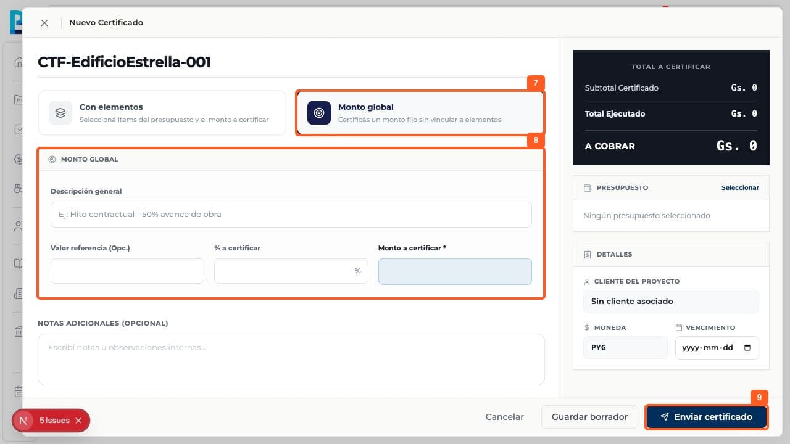
Task: Open the 5 Issues error list
Action: click(54, 421)
